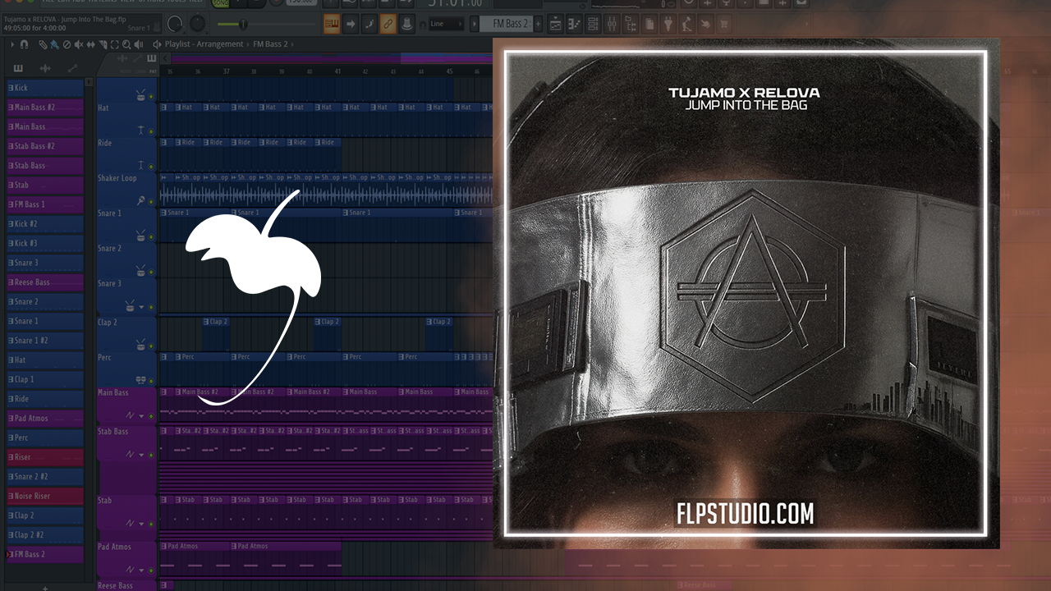Select the Mute tool in playlist toolbar
Image resolution: width=1051 pixels, height=591 pixels.
tap(79, 44)
